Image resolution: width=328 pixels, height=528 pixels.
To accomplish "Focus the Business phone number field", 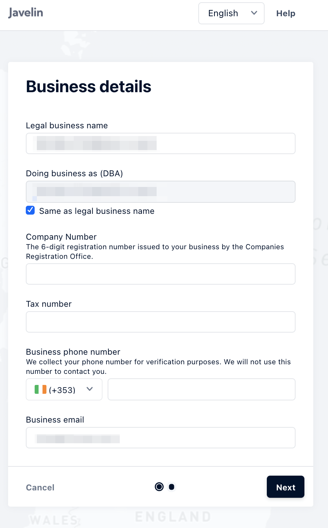I will coord(202,389).
